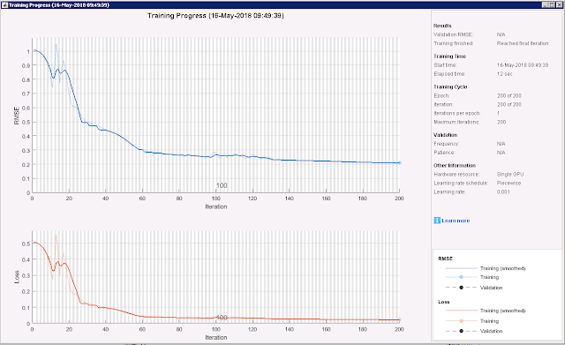Click the orange dot marker for Loss Training legend

tap(461, 321)
